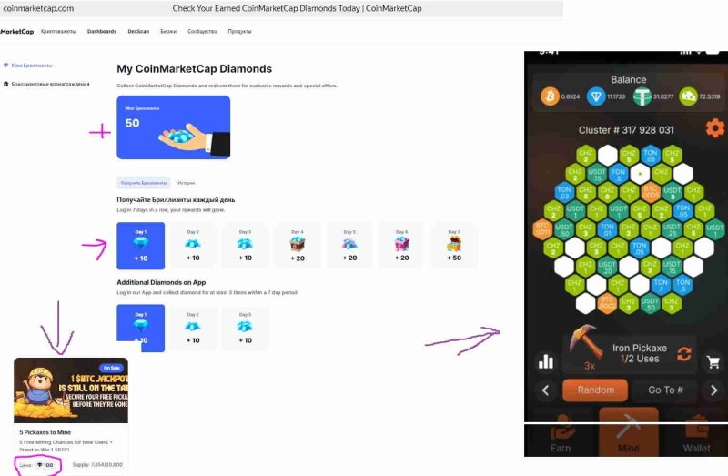
Task: Tap the orange refresh pickaxe icon
Action: pos(684,354)
